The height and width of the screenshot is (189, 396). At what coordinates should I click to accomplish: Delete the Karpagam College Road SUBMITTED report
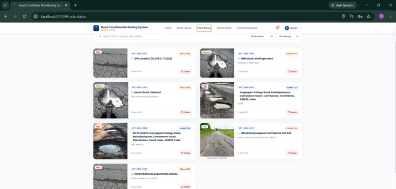click(292, 112)
